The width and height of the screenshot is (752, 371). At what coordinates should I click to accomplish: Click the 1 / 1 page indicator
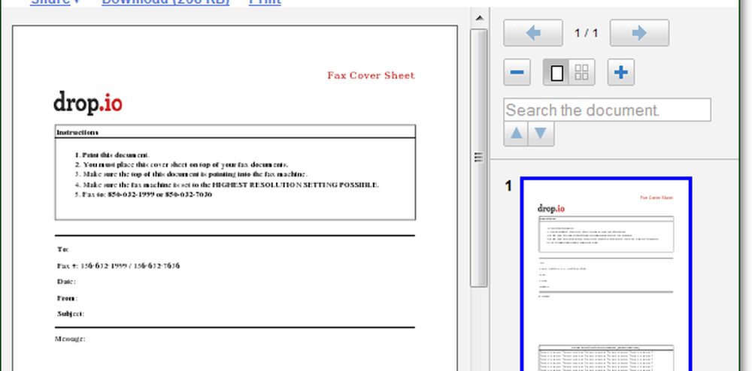click(x=586, y=33)
